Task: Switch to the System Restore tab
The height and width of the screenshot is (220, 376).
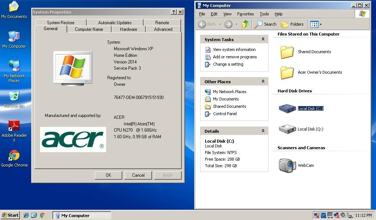Action: click(x=61, y=22)
